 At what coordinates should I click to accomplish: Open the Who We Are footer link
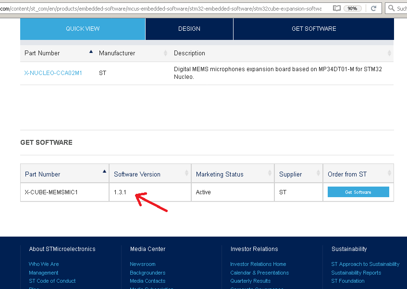(x=44, y=264)
